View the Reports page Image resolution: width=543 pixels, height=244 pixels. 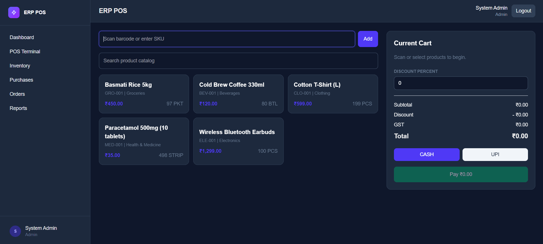point(18,108)
